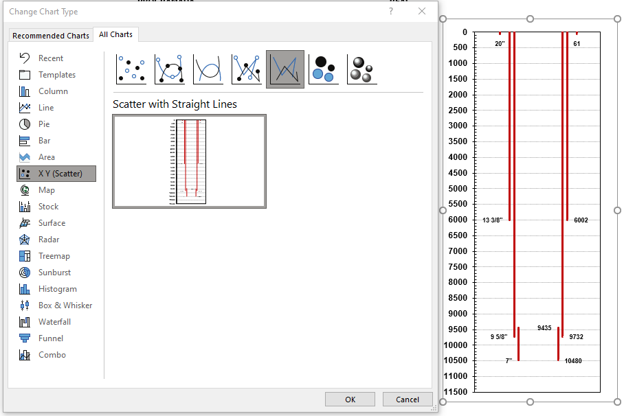Choose Scatter with Smooth Lines subtype

[x=208, y=69]
